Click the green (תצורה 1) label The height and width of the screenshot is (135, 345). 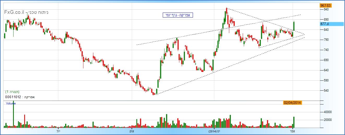[12, 92]
